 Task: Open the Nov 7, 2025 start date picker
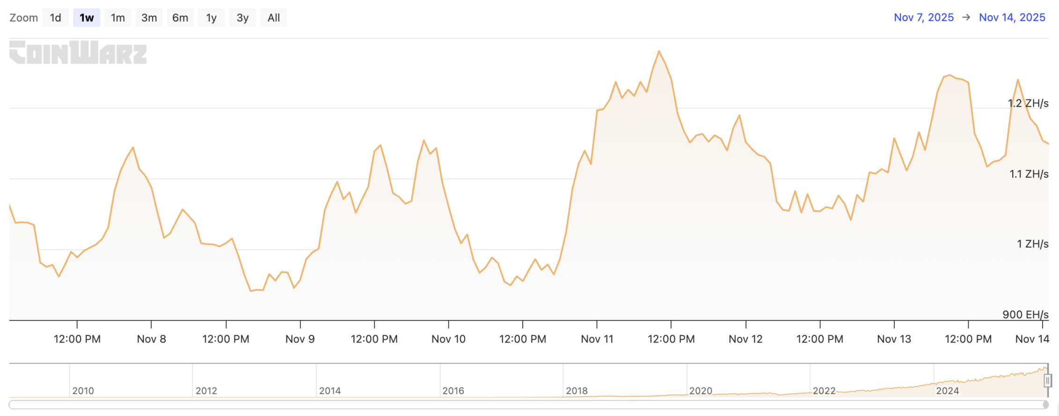pos(923,17)
